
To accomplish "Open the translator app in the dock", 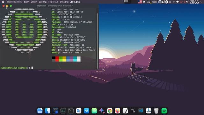I will (x=79, y=111).
